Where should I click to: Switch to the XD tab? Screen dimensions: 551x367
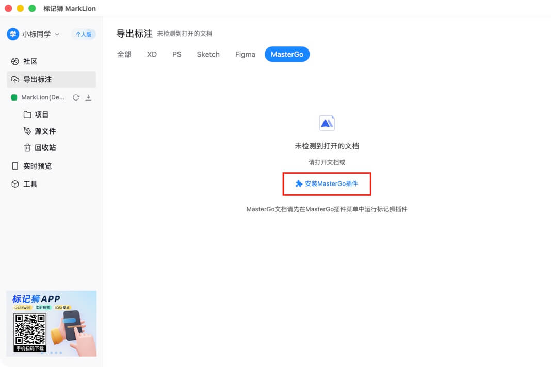click(152, 54)
